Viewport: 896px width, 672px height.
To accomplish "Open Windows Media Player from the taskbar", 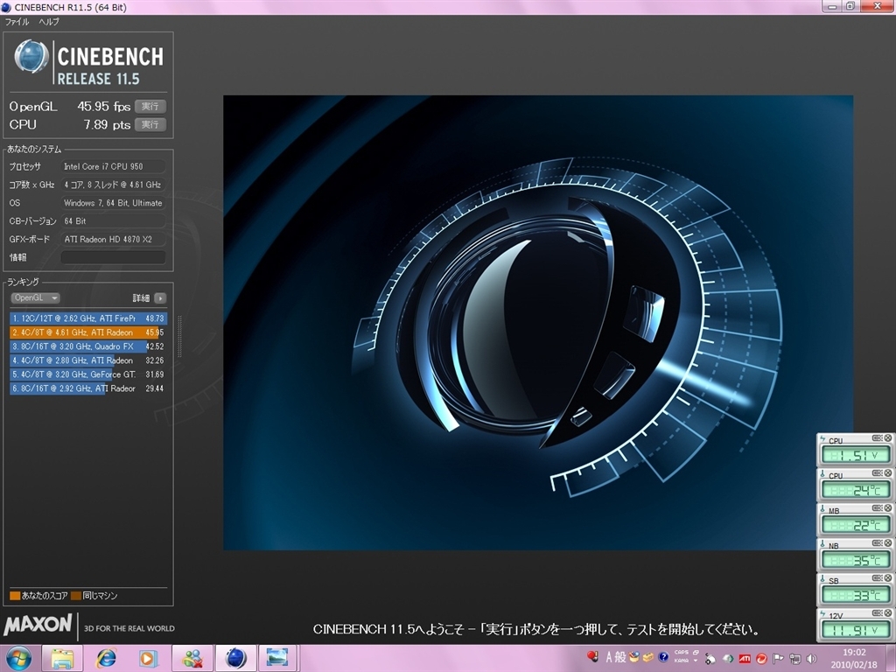I will coord(149,658).
